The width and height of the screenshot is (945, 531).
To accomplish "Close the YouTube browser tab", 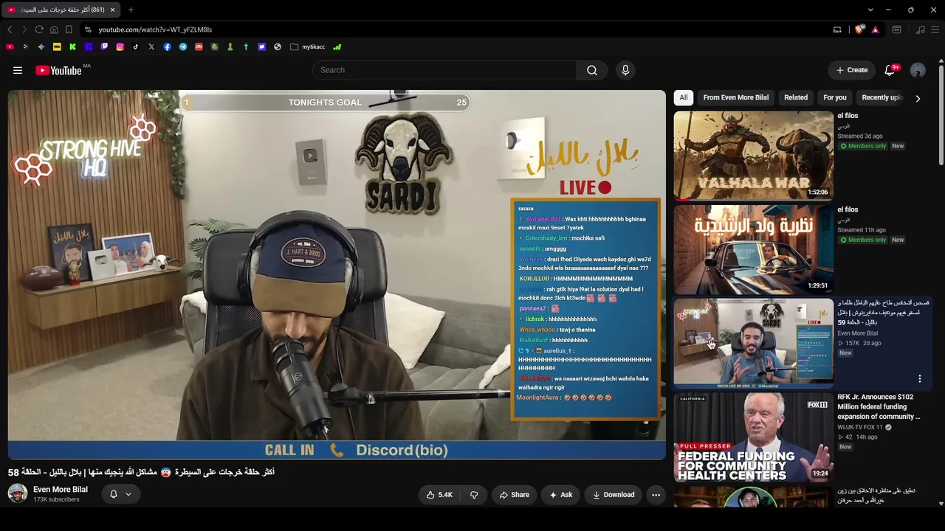I will click(112, 10).
